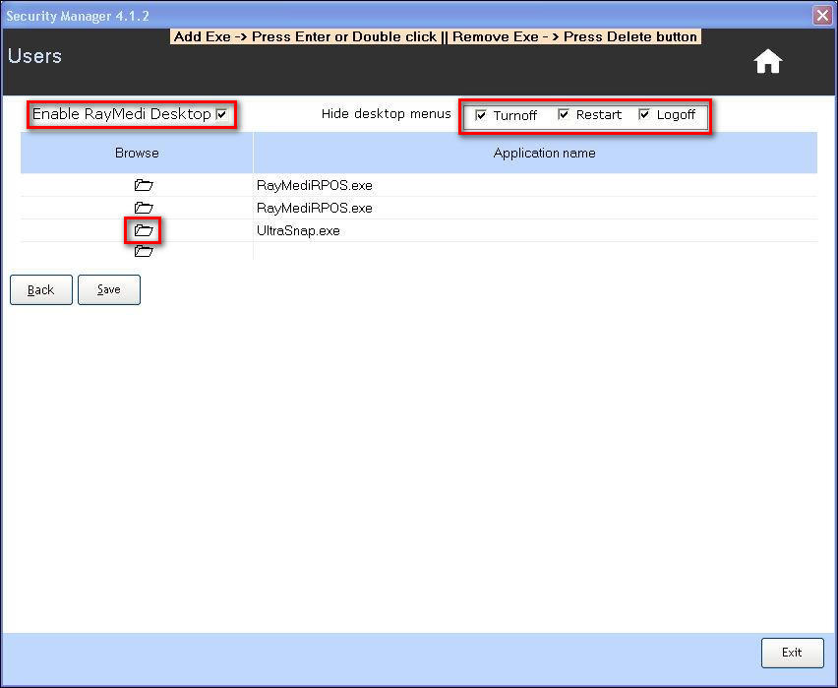Click the Application name column header
Image resolution: width=838 pixels, height=688 pixels.
[535, 153]
